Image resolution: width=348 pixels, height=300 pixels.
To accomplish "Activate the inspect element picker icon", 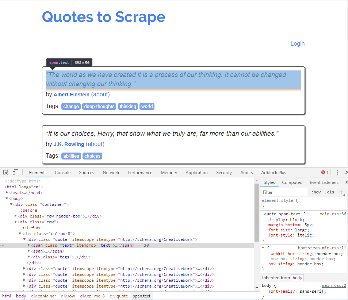I will point(6,172).
